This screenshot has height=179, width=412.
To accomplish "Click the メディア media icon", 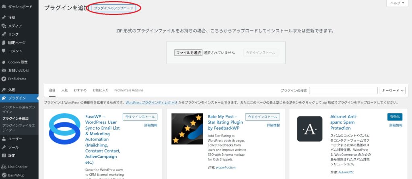I will click(4, 26).
